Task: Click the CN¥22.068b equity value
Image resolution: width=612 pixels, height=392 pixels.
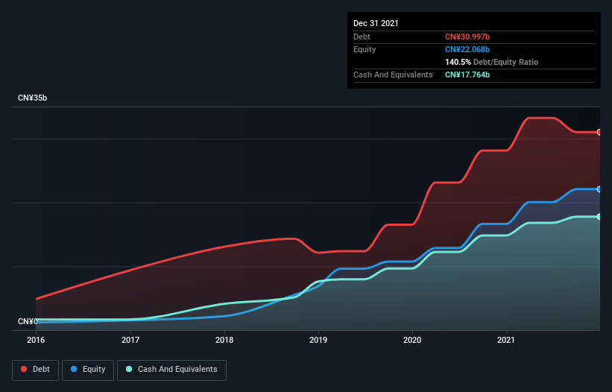Action: tap(467, 49)
